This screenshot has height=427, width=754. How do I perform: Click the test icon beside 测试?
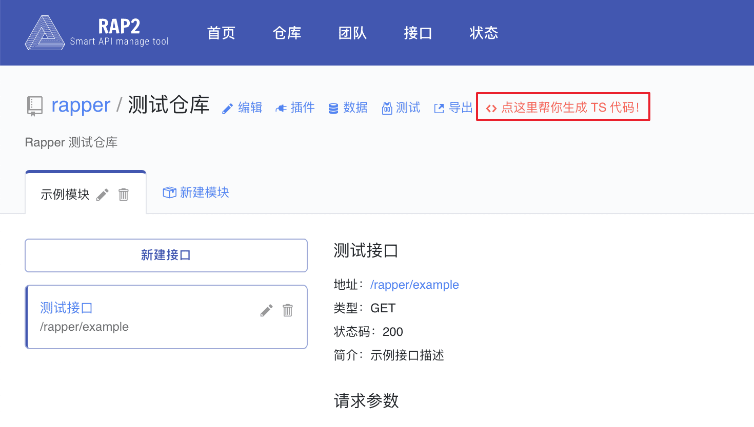point(387,108)
